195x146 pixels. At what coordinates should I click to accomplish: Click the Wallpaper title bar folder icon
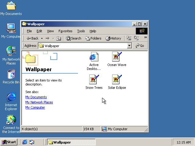(x=24, y=24)
